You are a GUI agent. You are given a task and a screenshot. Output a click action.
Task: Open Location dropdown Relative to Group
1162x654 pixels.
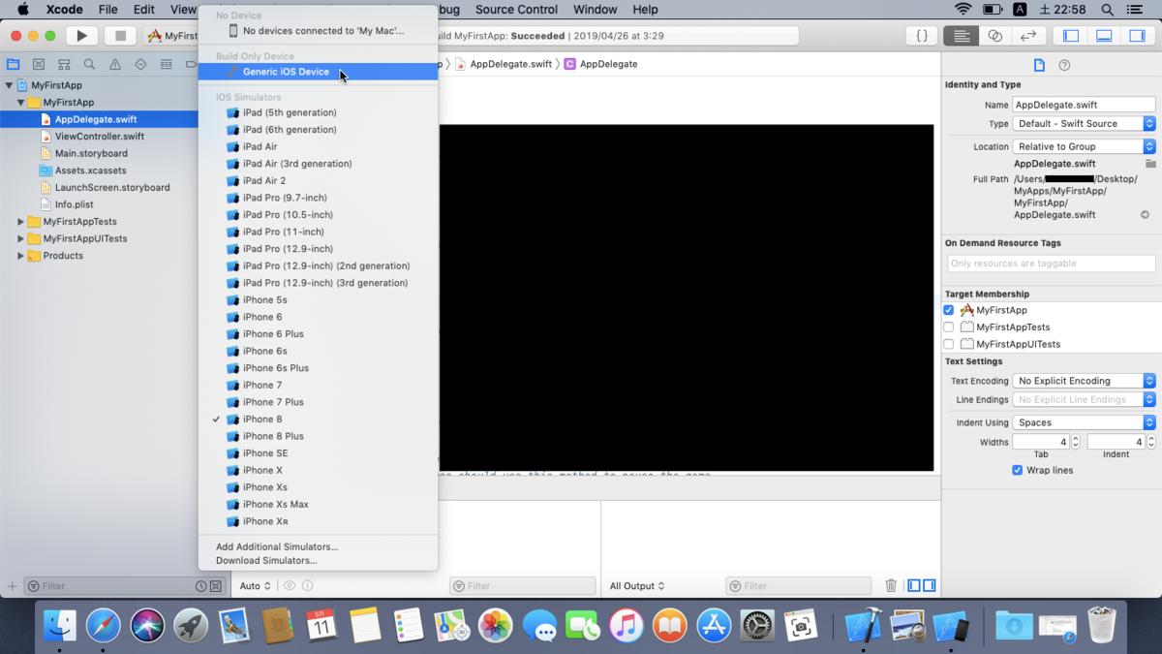(x=1084, y=146)
